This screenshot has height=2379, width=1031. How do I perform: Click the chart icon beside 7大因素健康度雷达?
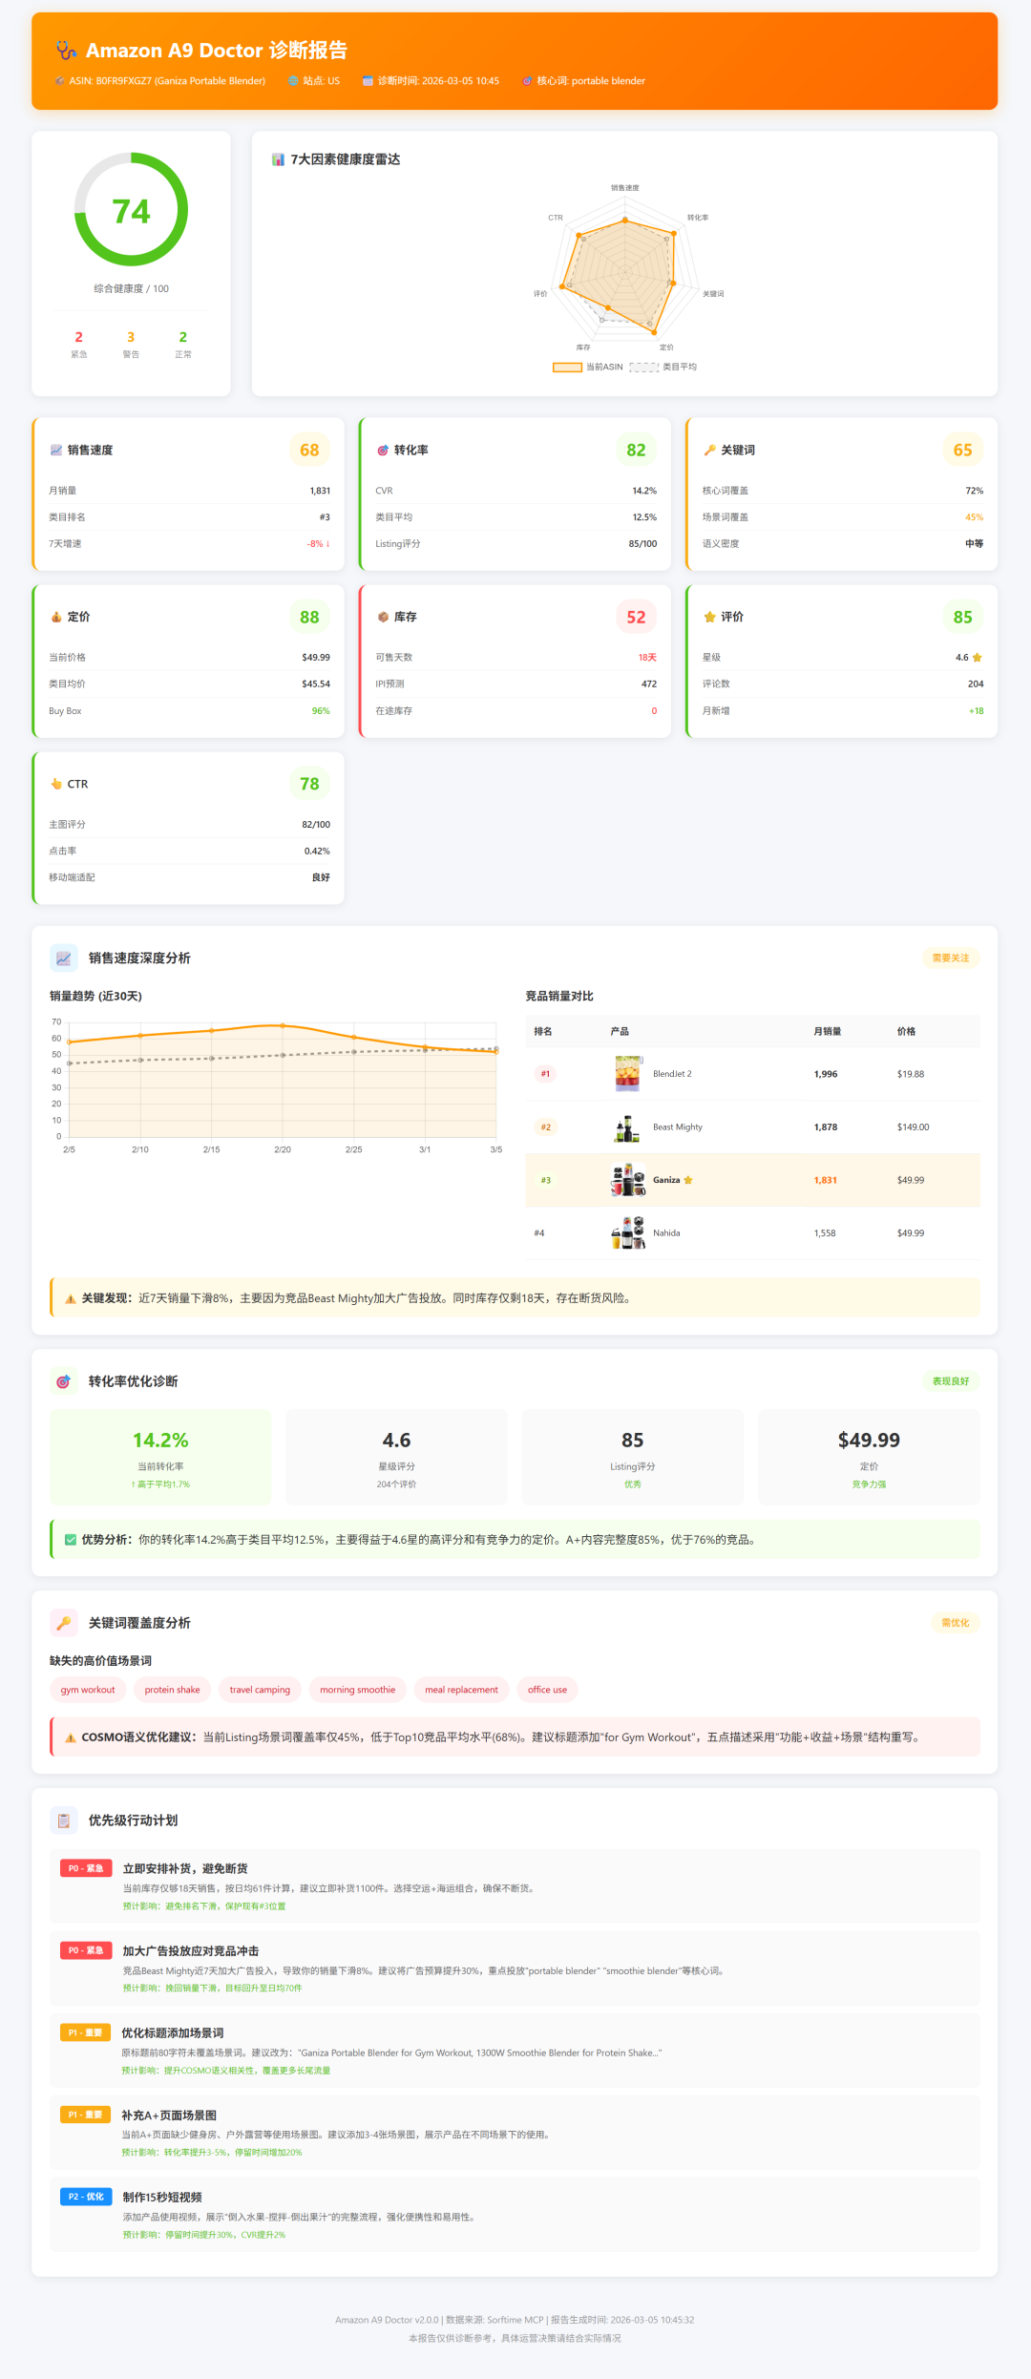pos(278,159)
